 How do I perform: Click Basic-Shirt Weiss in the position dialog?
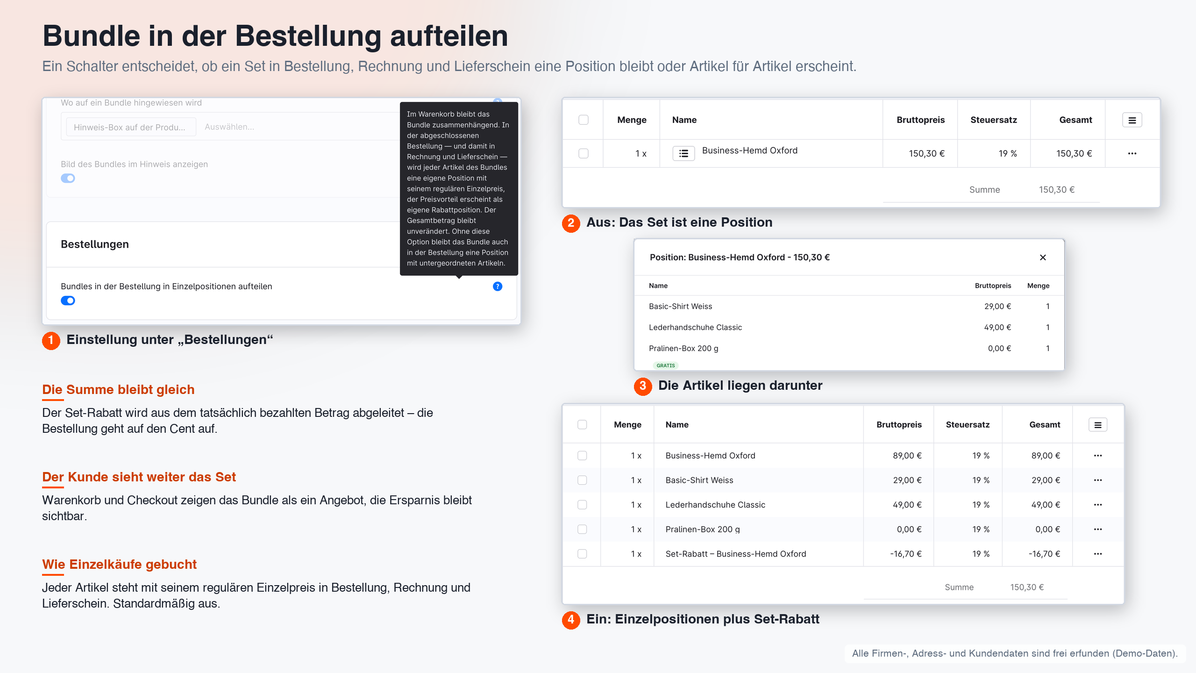(680, 306)
